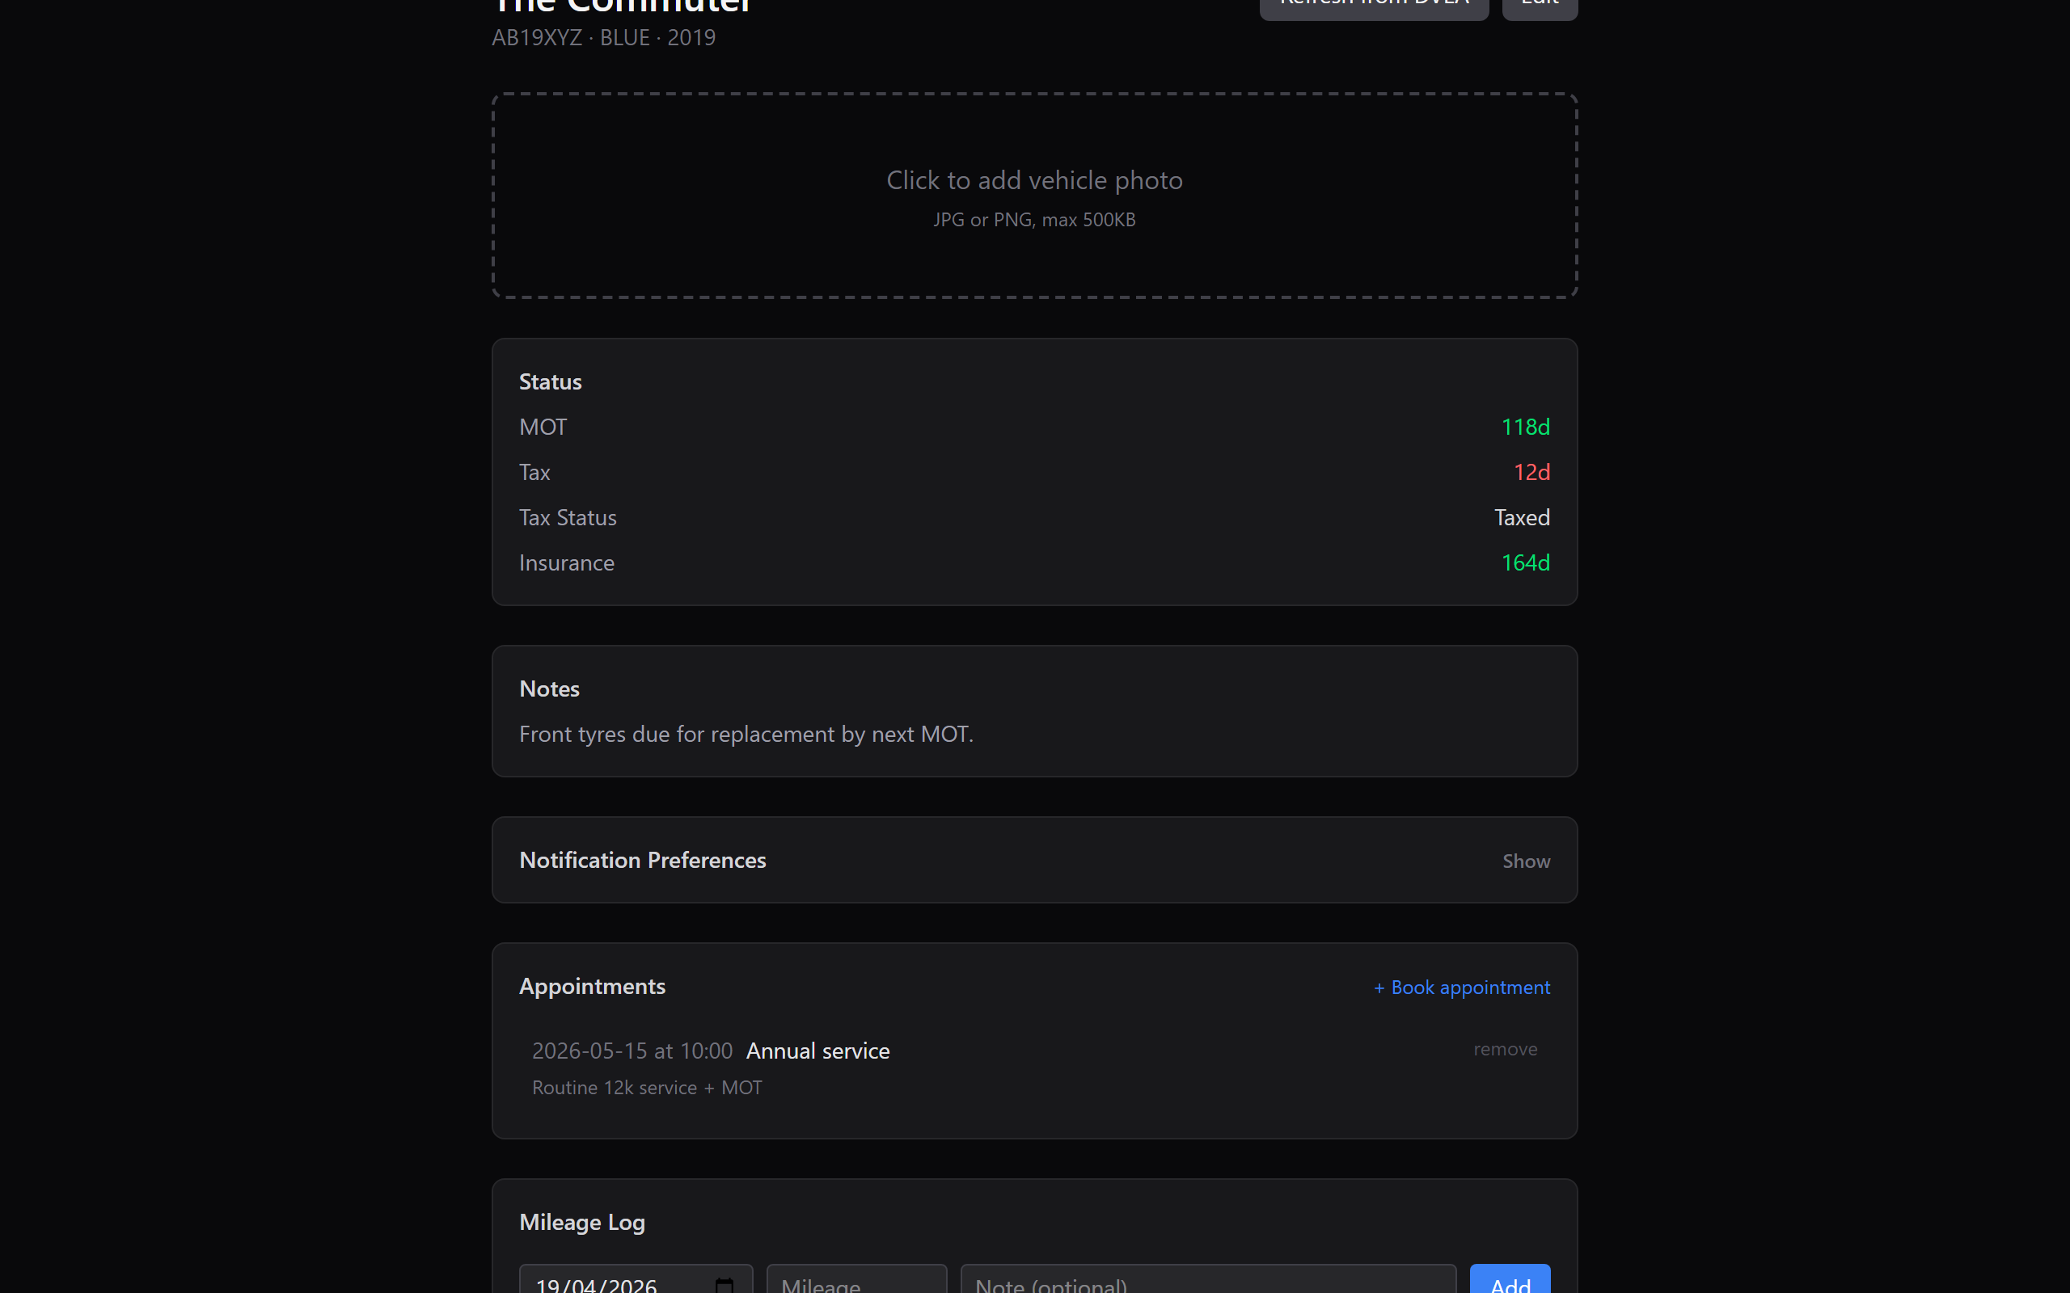Click the Status section heading
This screenshot has height=1293, width=2070.
[x=550, y=381]
